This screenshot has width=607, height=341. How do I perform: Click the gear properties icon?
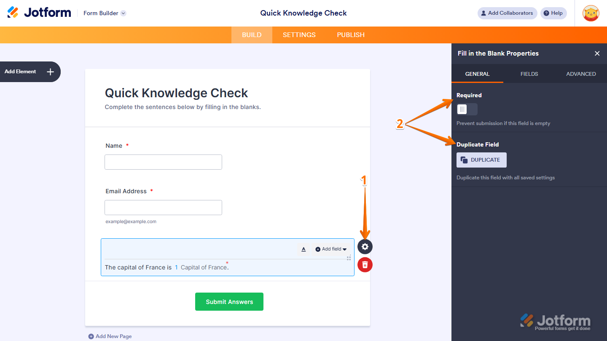click(x=365, y=247)
